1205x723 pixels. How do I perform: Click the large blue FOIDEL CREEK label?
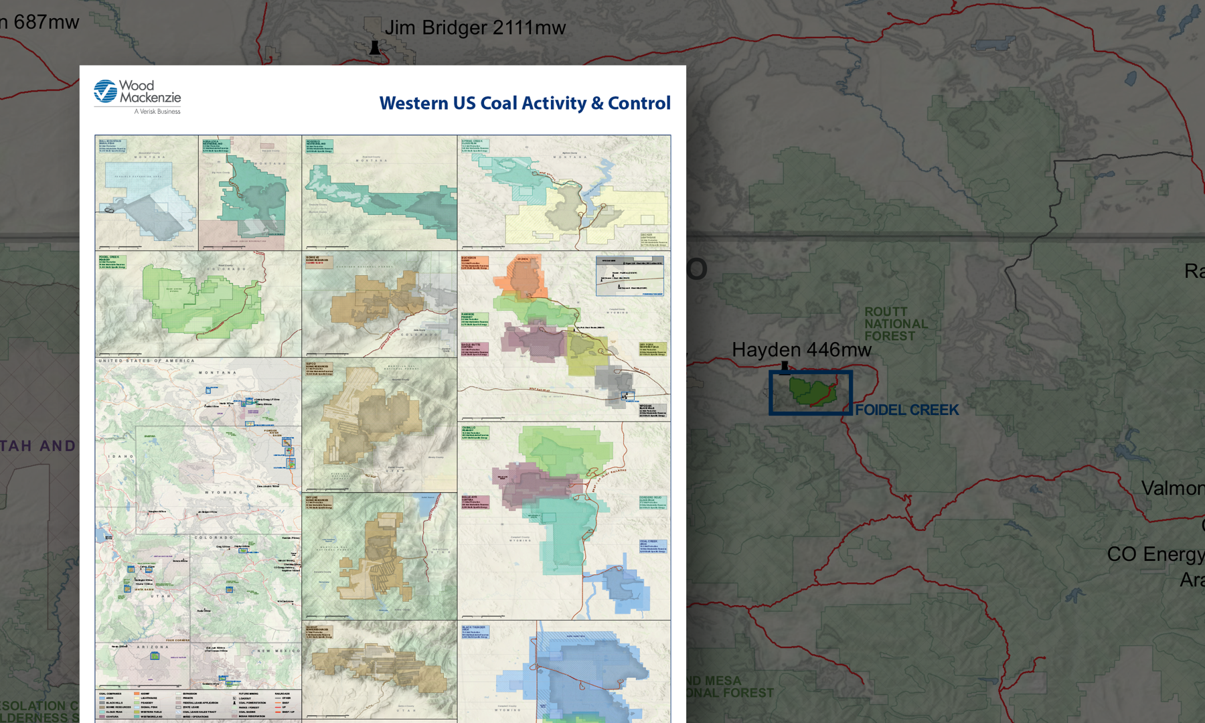click(906, 410)
